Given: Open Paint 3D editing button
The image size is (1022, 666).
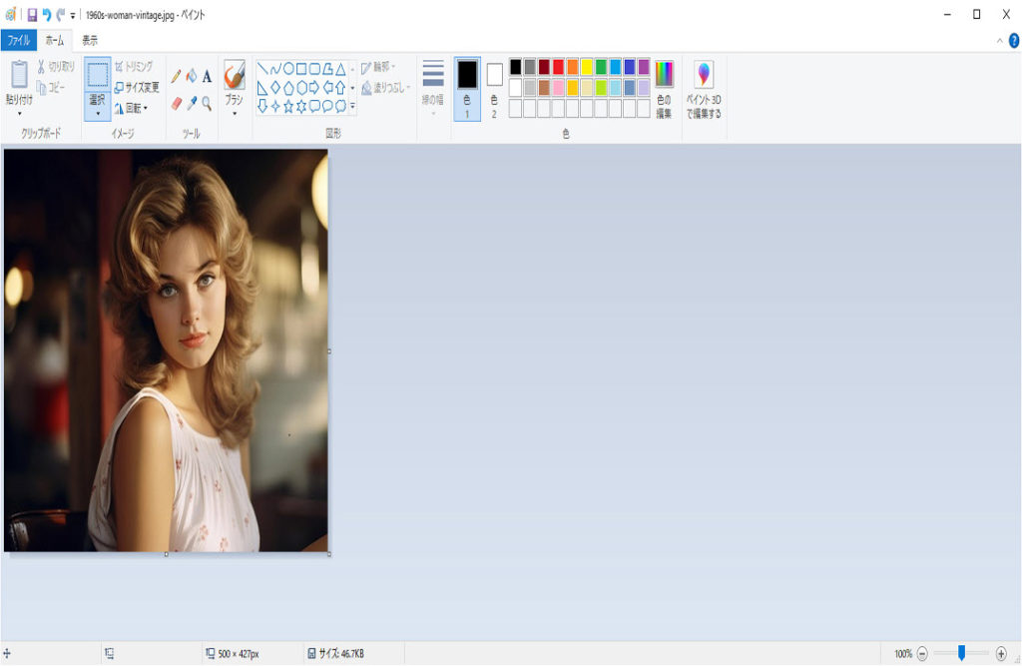Looking at the screenshot, I should pos(704,90).
